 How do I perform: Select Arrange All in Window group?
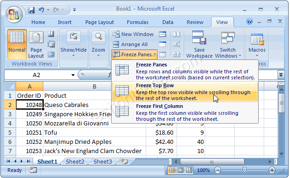click(130, 44)
